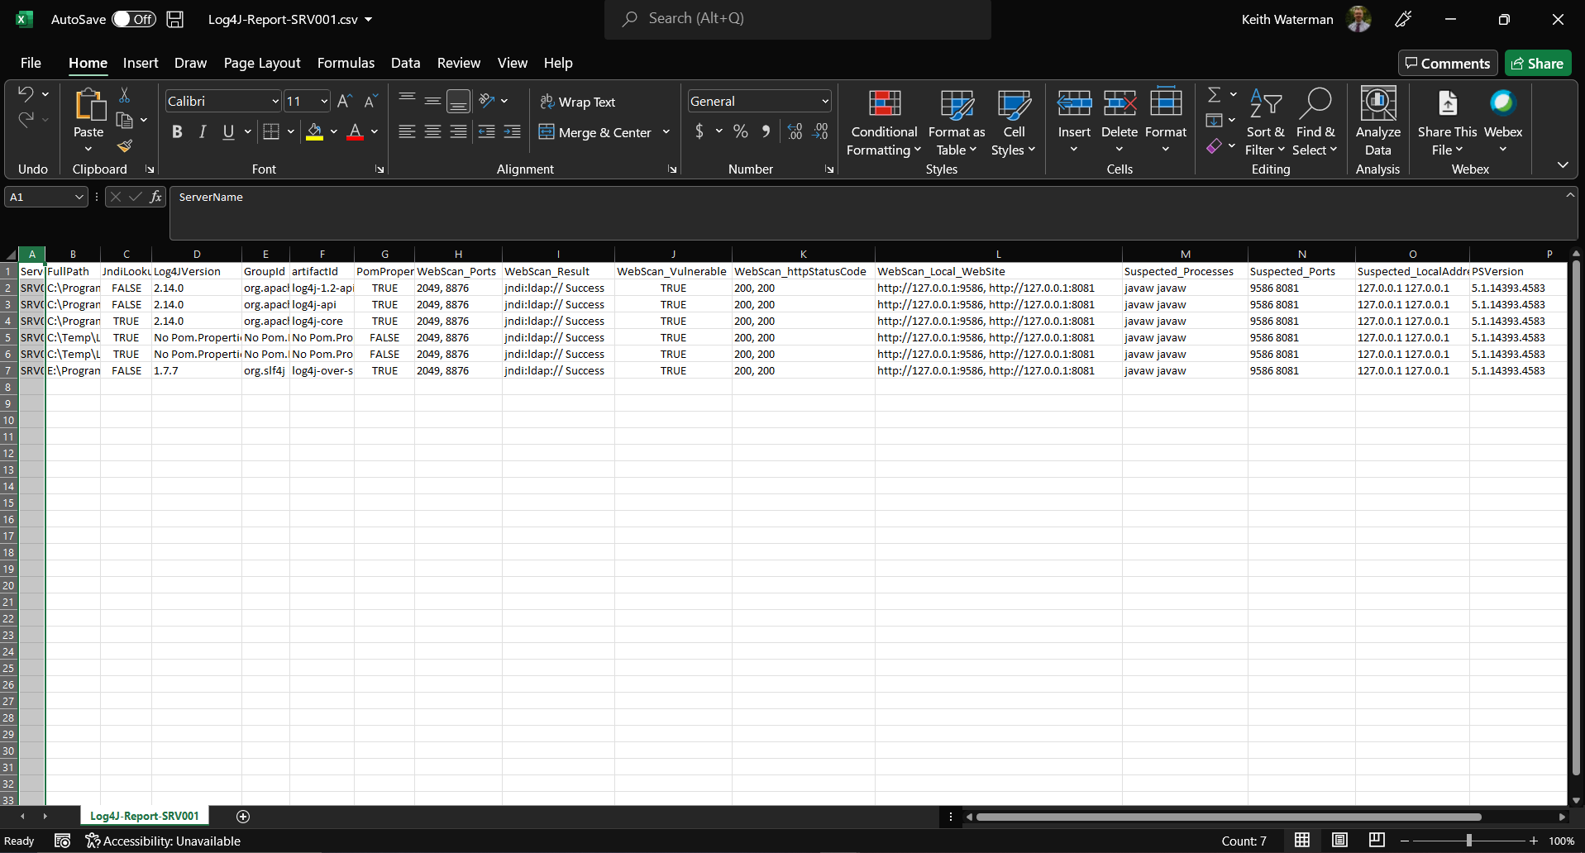The height and width of the screenshot is (853, 1585).
Task: Open Cell Styles dropdown
Action: coord(1014,123)
